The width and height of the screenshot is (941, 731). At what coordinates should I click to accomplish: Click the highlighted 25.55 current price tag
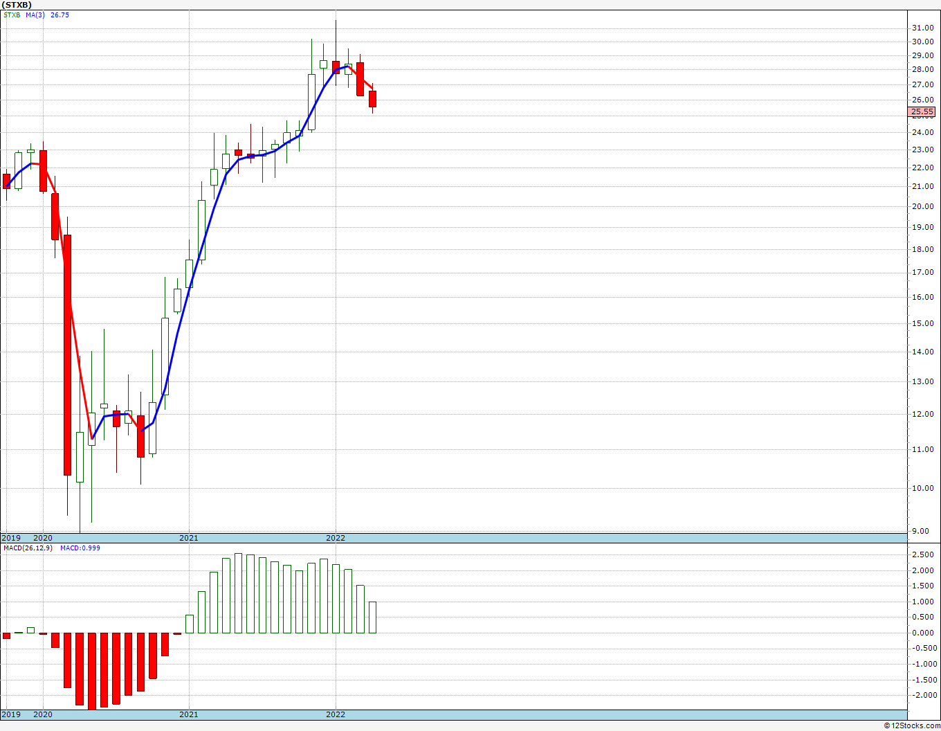tap(922, 111)
